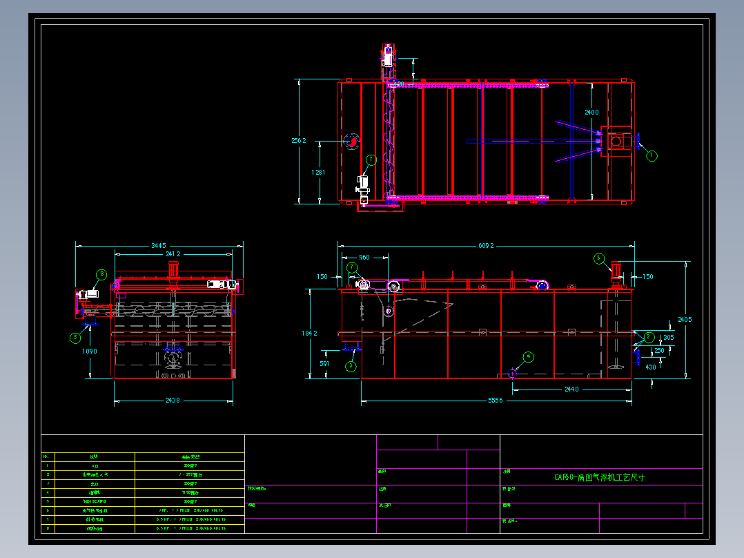Image resolution: width=744 pixels, height=558 pixels.
Task: Select the 出口 cell in table row 3
Action: (95, 484)
